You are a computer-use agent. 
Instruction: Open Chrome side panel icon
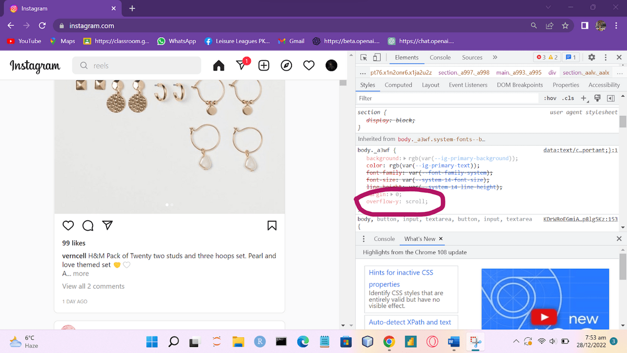[585, 26]
